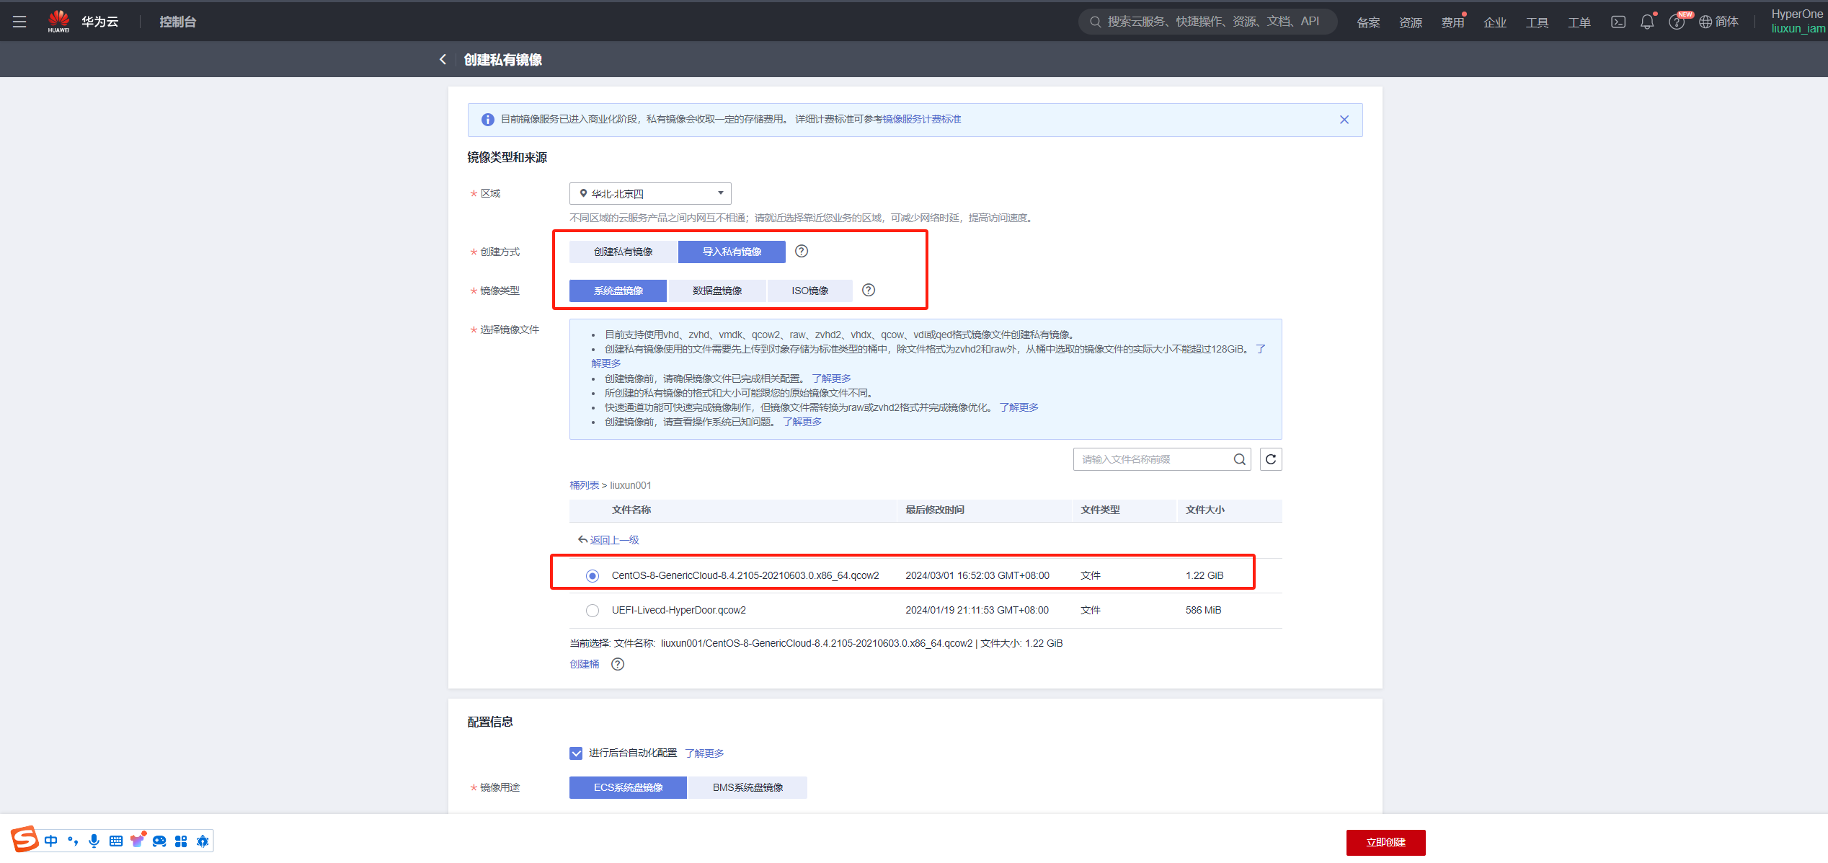Open the IME soft keyboard icon
The image size is (1828, 863).
[x=115, y=841]
